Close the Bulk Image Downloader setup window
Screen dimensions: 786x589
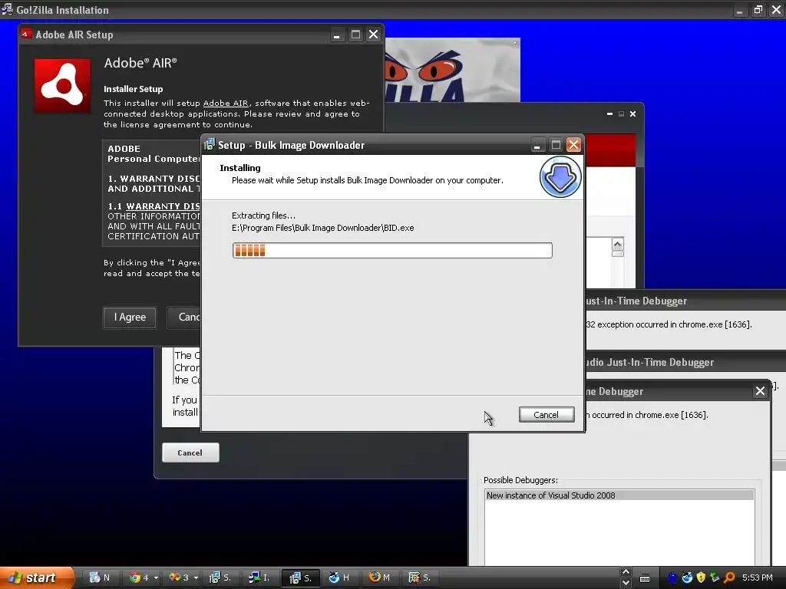pos(574,145)
